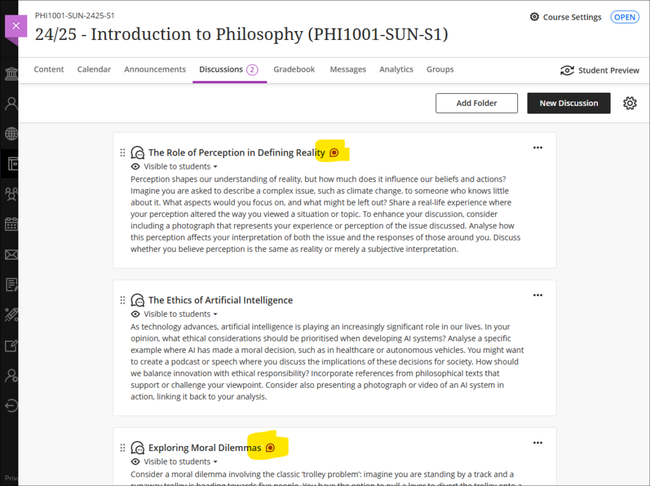Toggle the OPEN course status badge
This screenshot has width=650, height=486.
click(x=625, y=17)
